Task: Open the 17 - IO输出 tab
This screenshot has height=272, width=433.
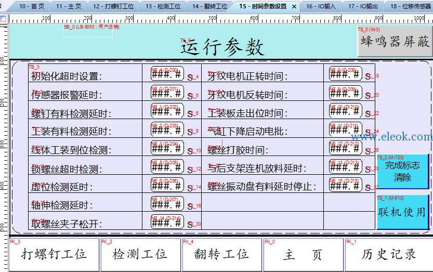Action: (363, 6)
